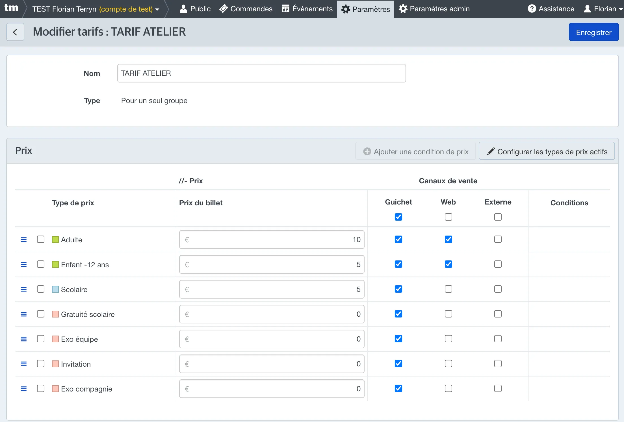Click the drag handle for the Adulte row
The image size is (624, 422).
tap(24, 240)
